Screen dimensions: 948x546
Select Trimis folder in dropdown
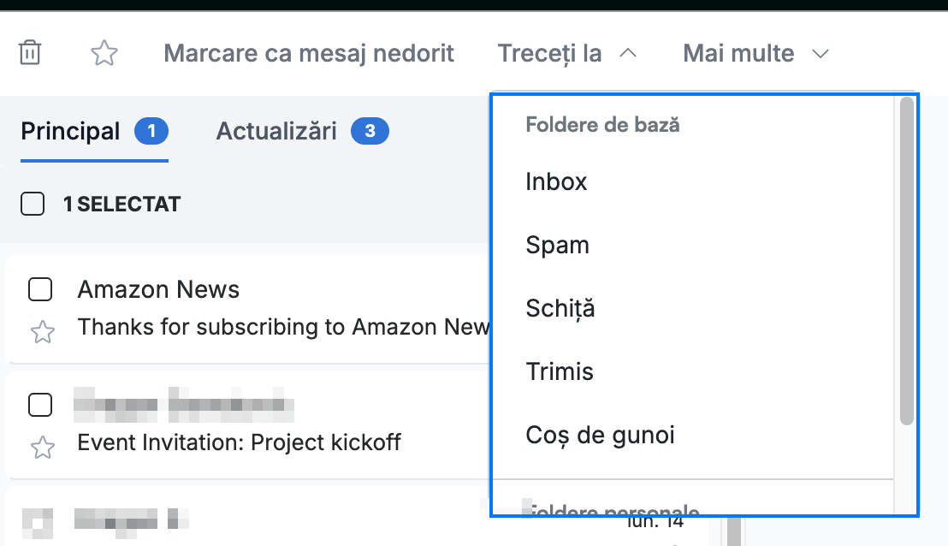pos(693,371)
